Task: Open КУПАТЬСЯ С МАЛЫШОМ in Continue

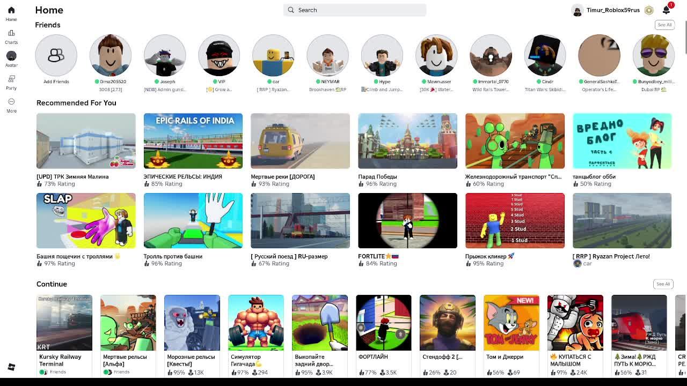Action: (575, 323)
